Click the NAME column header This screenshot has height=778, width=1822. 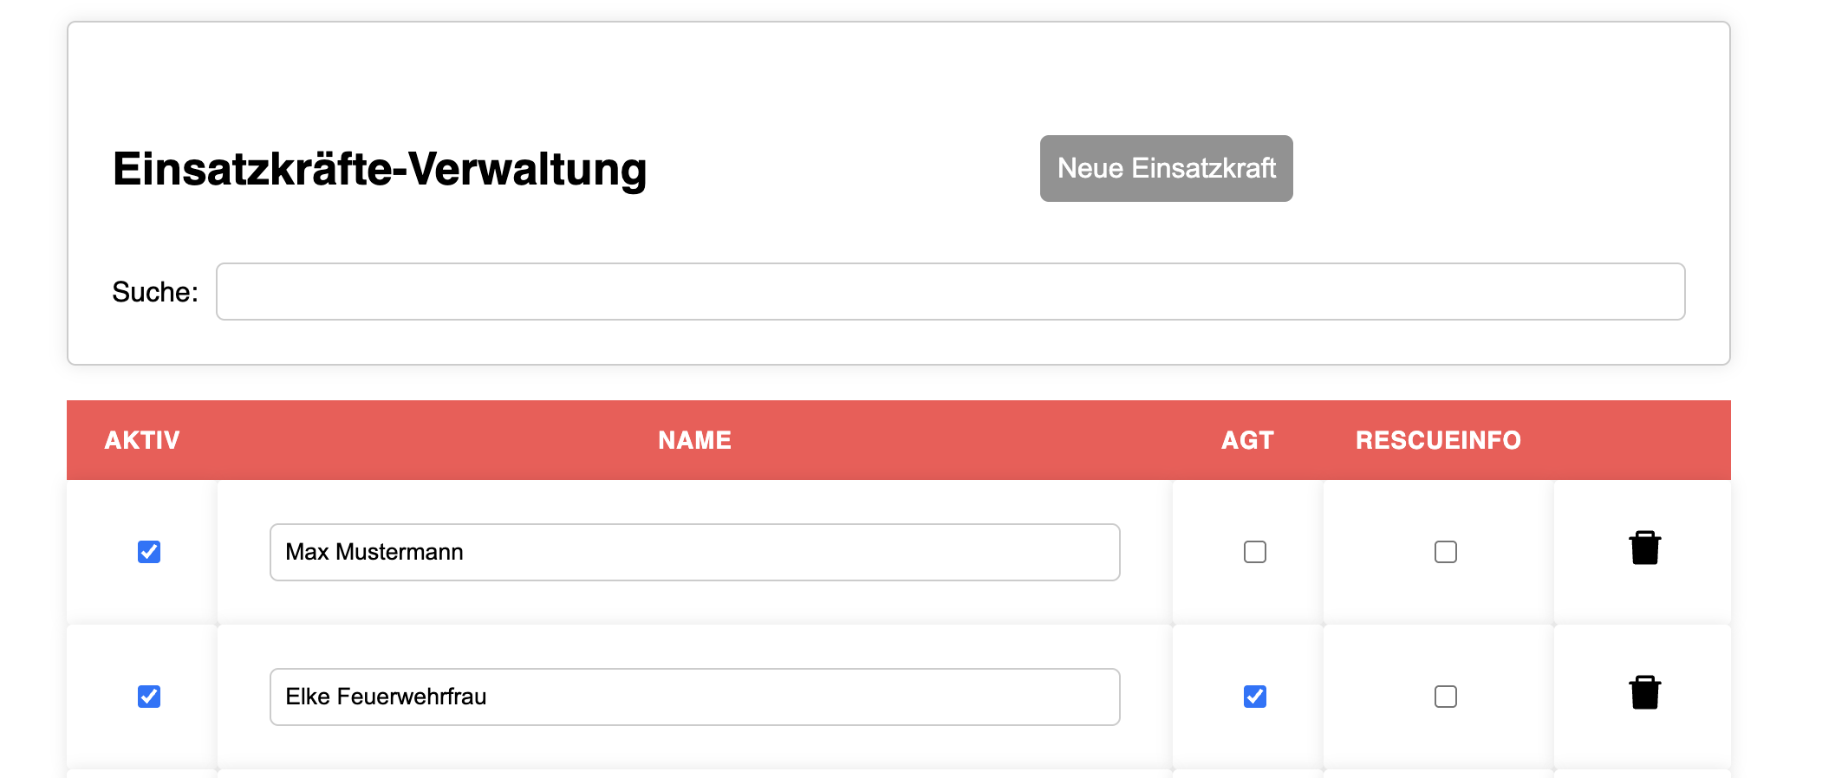(694, 440)
